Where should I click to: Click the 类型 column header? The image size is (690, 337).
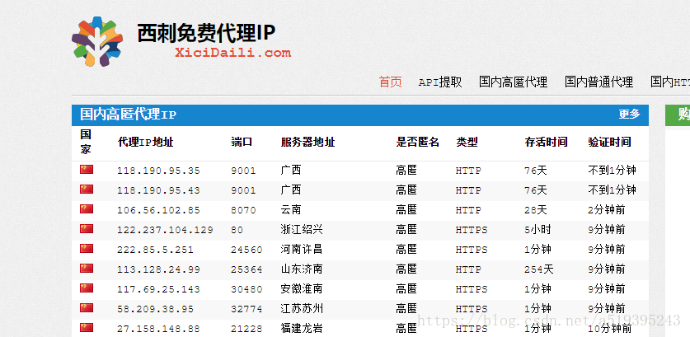click(x=467, y=142)
